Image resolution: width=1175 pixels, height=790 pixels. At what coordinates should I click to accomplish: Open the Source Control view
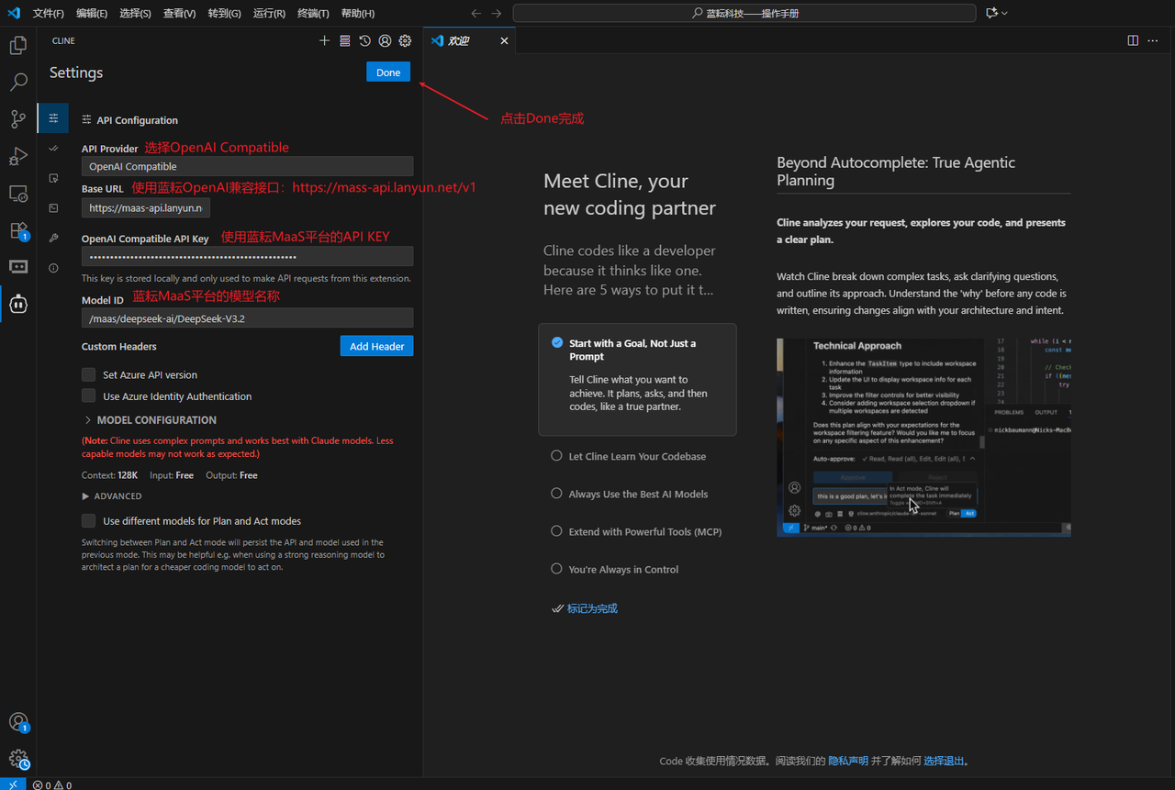(18, 119)
